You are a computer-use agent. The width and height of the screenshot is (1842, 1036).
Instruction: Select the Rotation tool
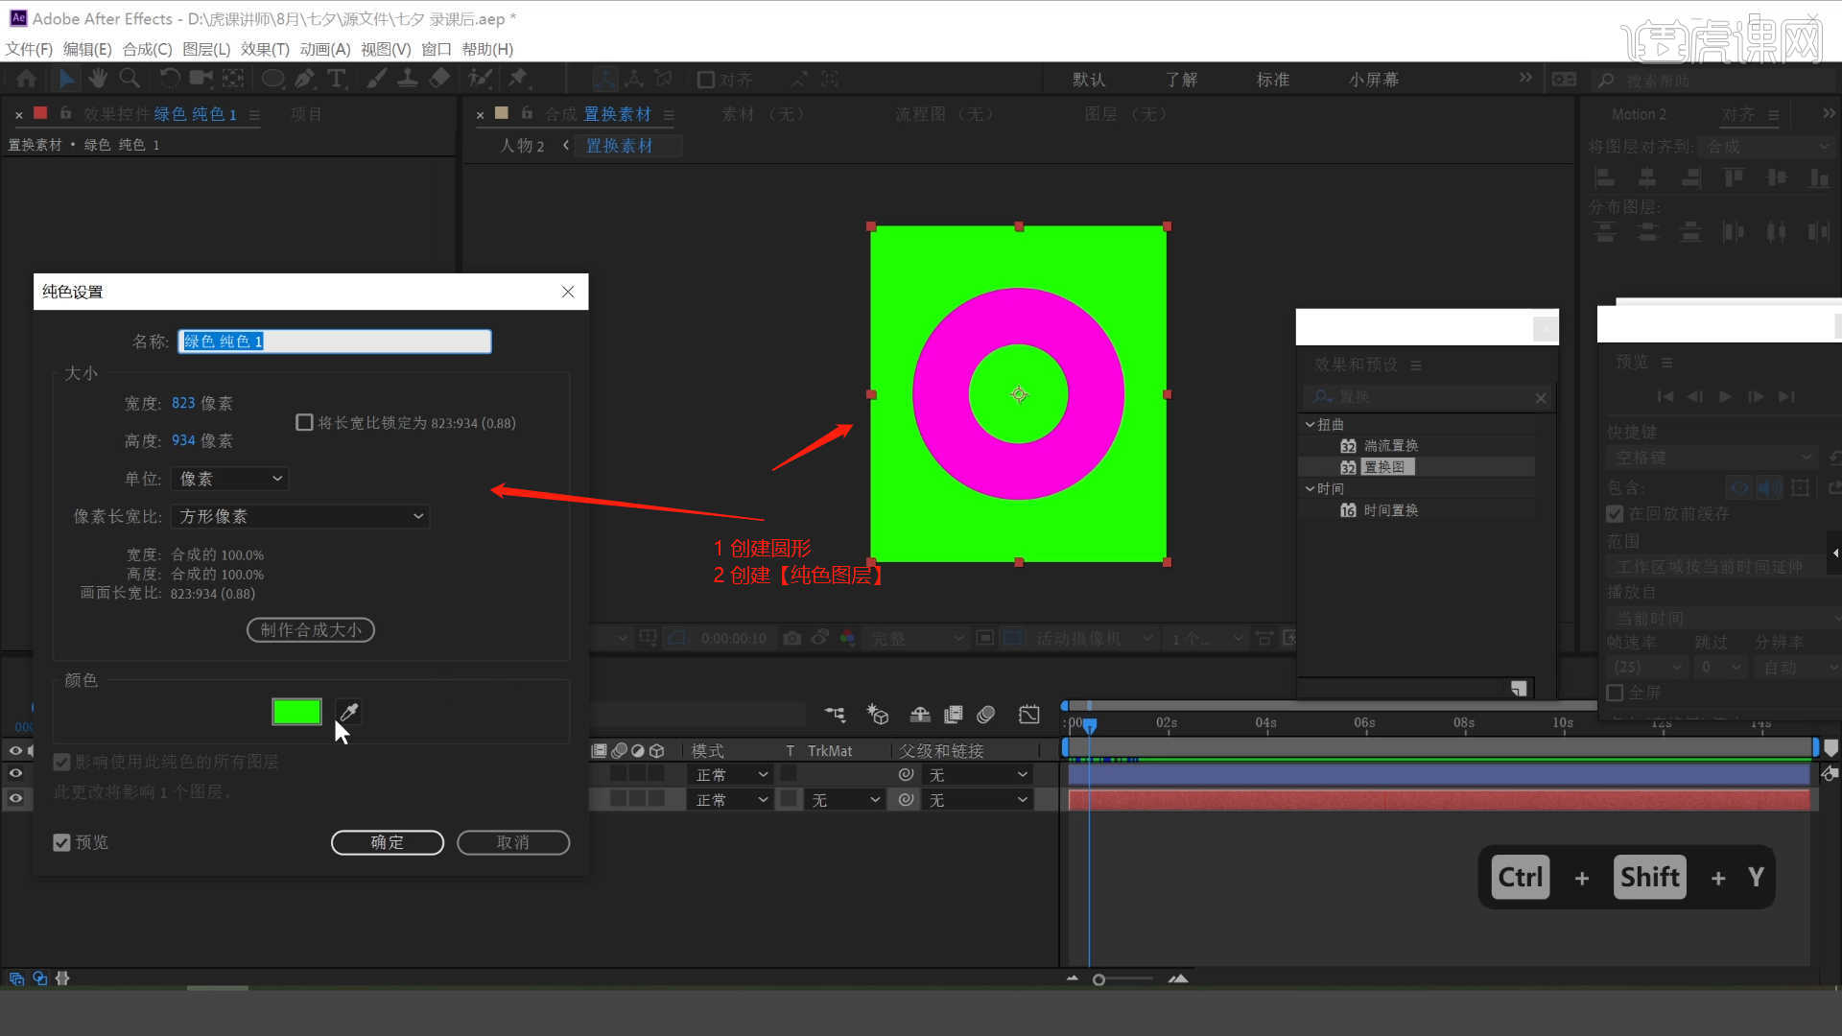169,79
